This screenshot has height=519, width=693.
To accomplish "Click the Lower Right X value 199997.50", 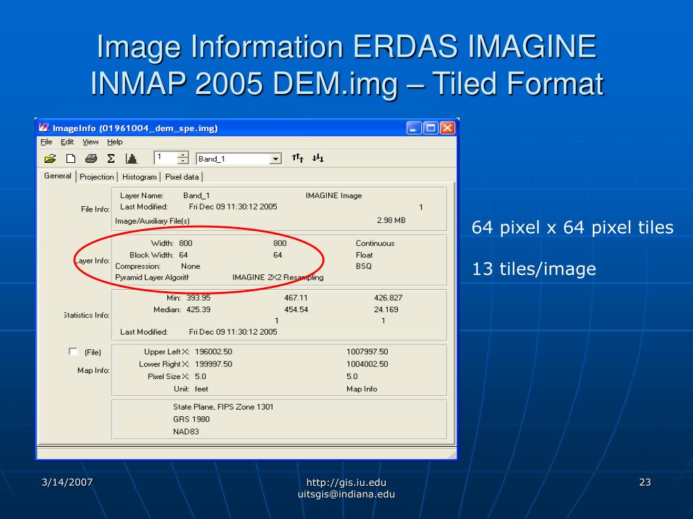I will pyautogui.click(x=213, y=364).
